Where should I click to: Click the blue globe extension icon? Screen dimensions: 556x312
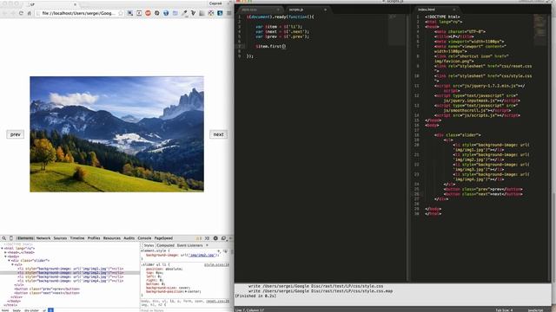pyautogui.click(x=166, y=13)
